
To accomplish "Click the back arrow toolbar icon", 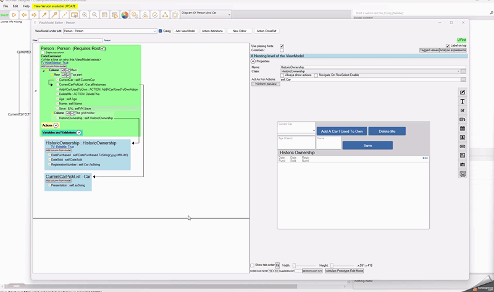I will pyautogui.click(x=24, y=15).
